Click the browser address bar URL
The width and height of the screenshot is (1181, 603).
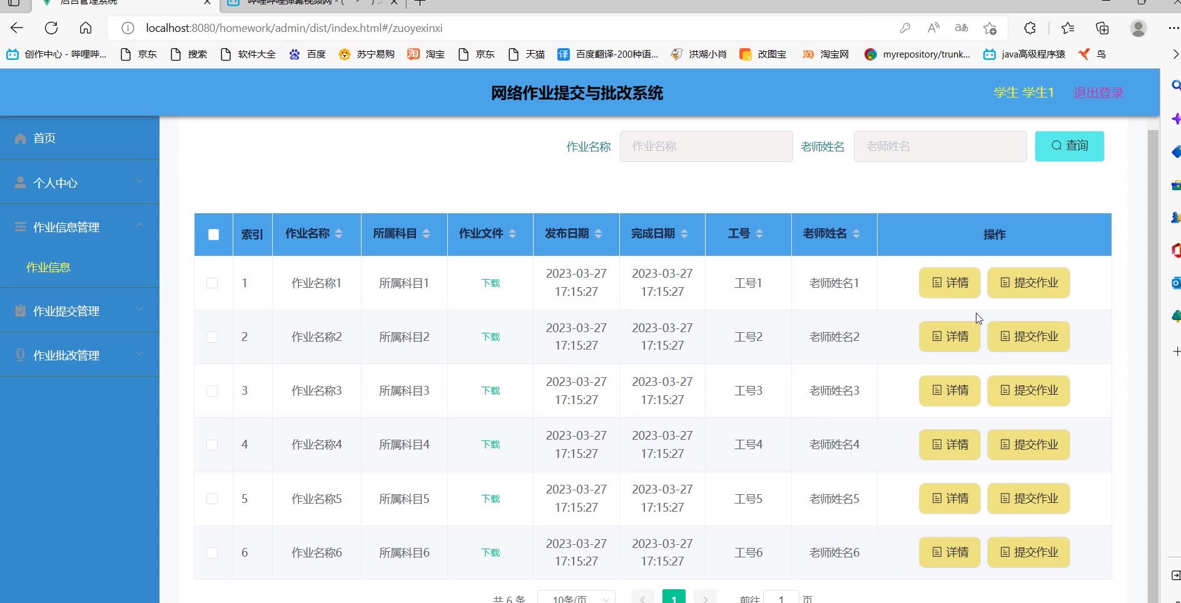294,28
